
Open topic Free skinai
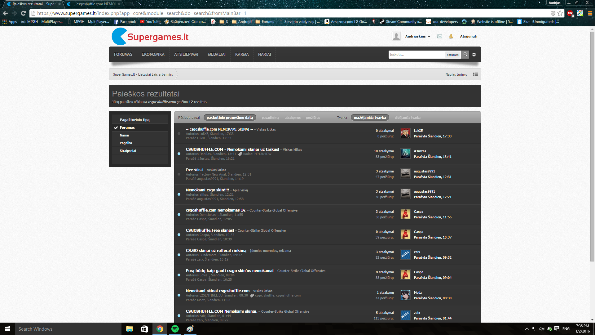click(195, 170)
